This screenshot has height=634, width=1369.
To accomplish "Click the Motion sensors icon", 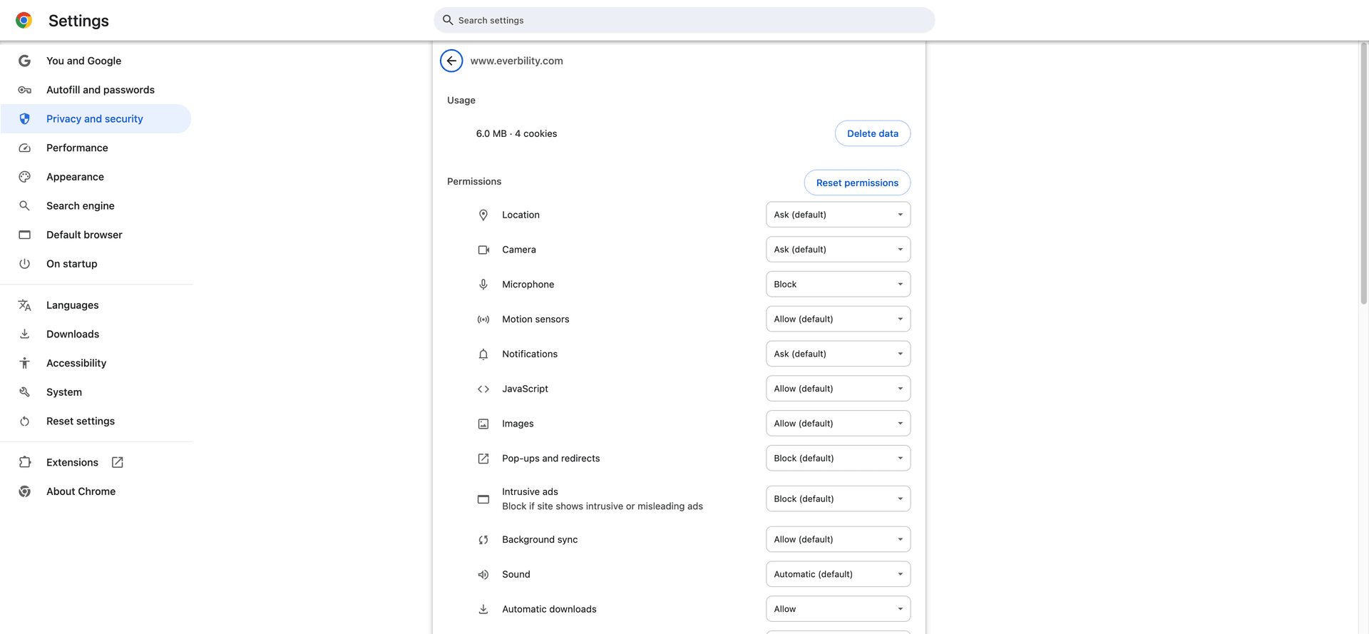I will (483, 319).
